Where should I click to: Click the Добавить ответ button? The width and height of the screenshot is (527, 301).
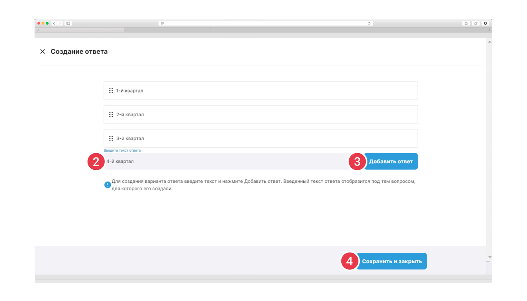pos(391,161)
